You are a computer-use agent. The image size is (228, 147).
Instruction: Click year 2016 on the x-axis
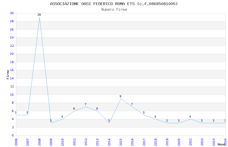pyautogui.click(x=132, y=142)
